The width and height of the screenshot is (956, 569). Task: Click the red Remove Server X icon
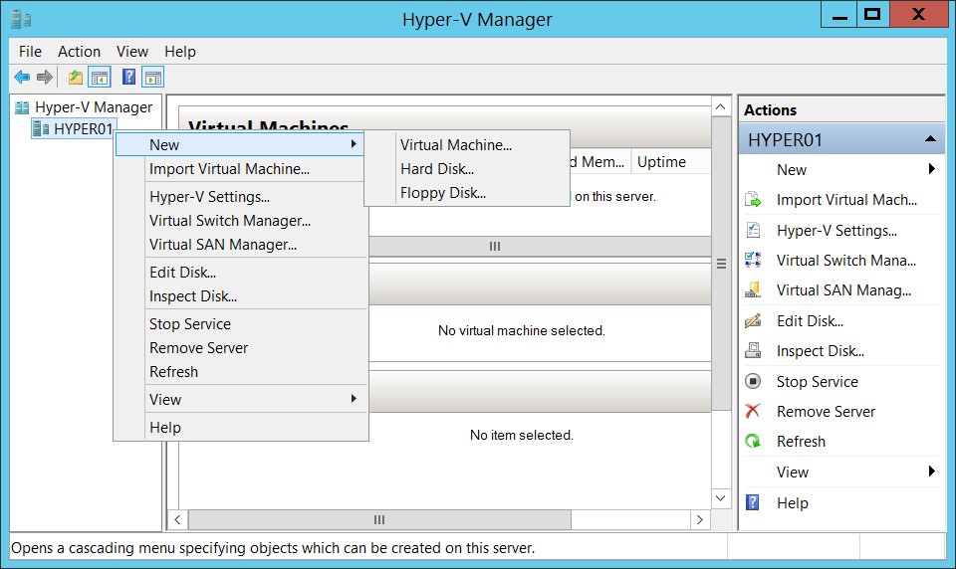point(753,411)
